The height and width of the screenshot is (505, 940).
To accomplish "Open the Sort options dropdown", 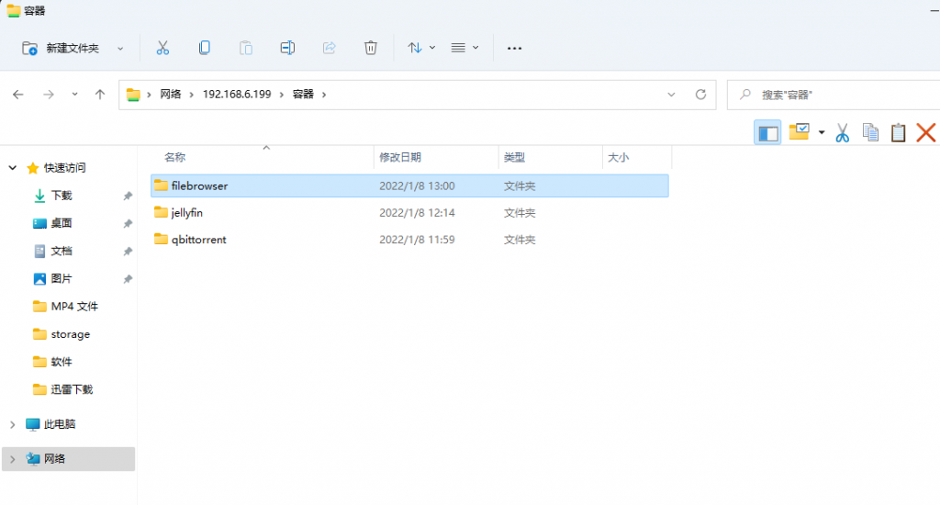I will pyautogui.click(x=421, y=48).
